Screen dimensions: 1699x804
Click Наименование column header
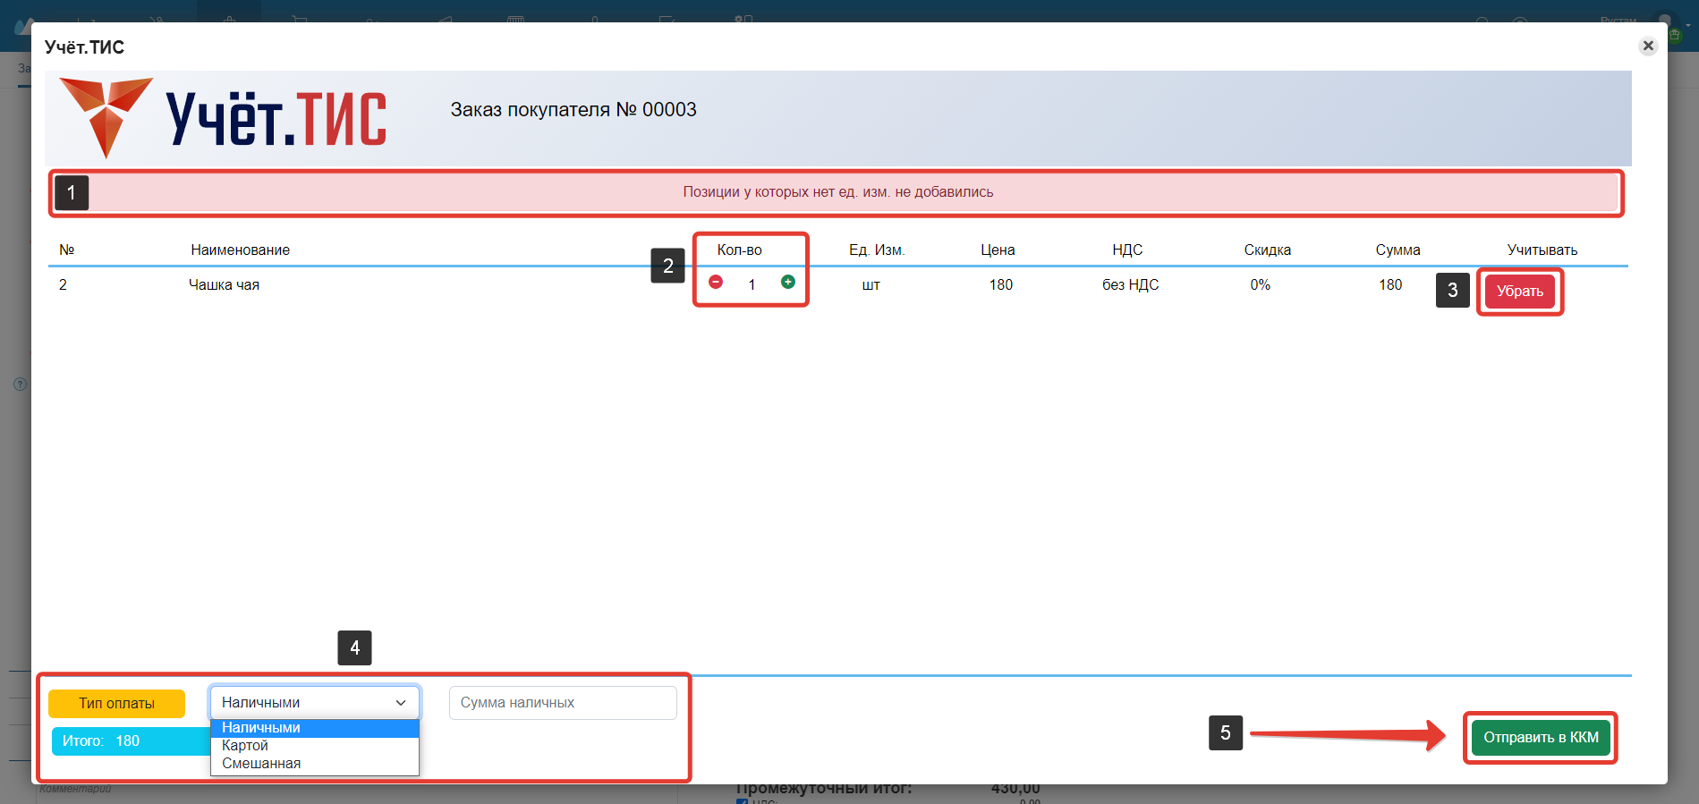pos(240,250)
